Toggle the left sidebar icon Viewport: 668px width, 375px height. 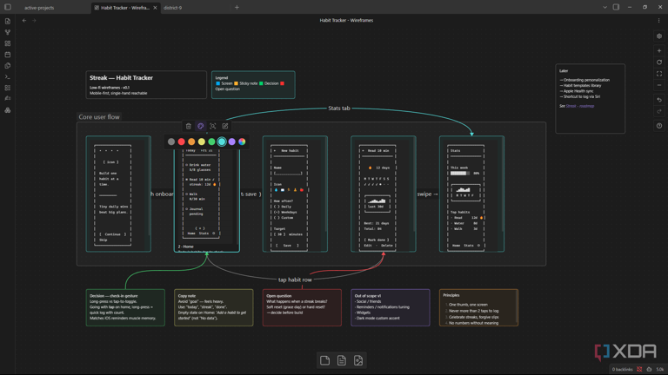tap(8, 7)
